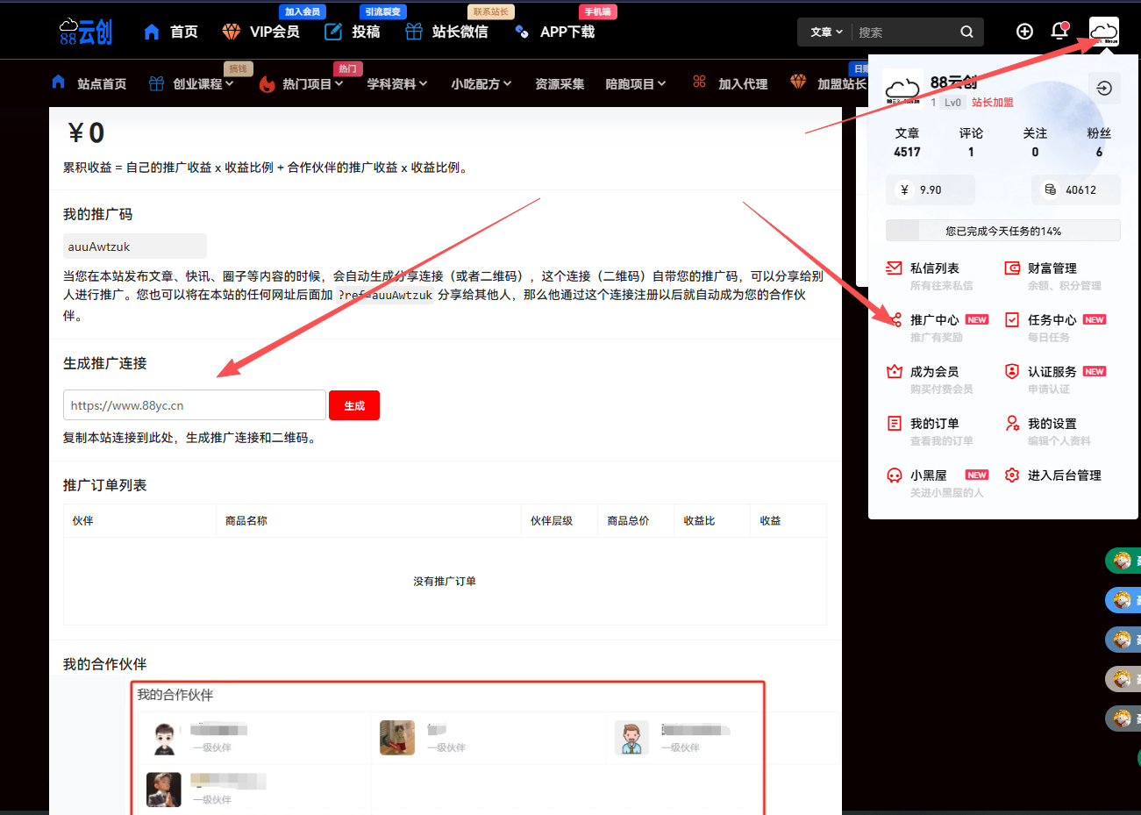This screenshot has height=815, width=1141.
Task: Expand the 热门项目 navigation dropdown
Action: (302, 83)
